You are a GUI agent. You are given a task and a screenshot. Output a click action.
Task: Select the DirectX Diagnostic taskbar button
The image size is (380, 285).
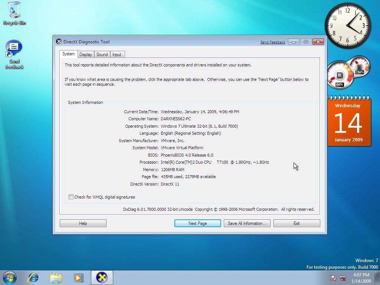(102, 278)
